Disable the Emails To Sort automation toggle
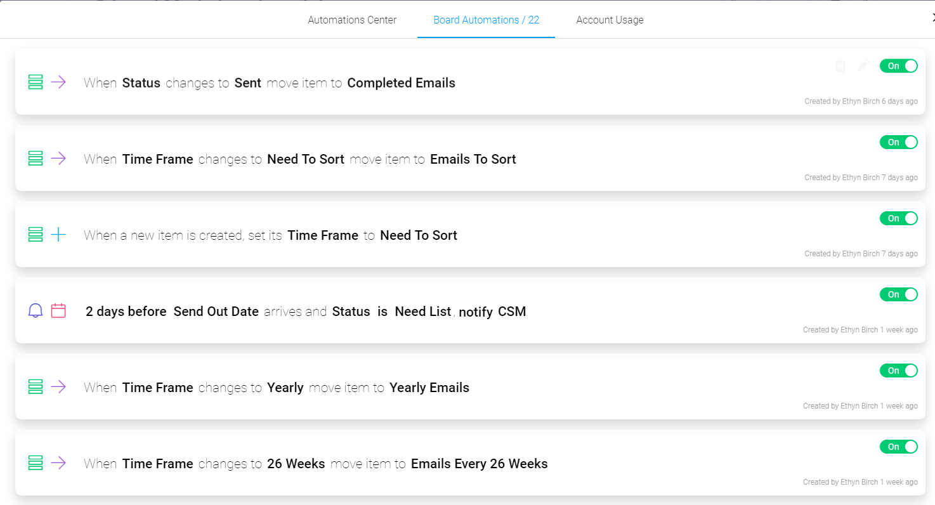Image resolution: width=935 pixels, height=505 pixels. click(898, 142)
